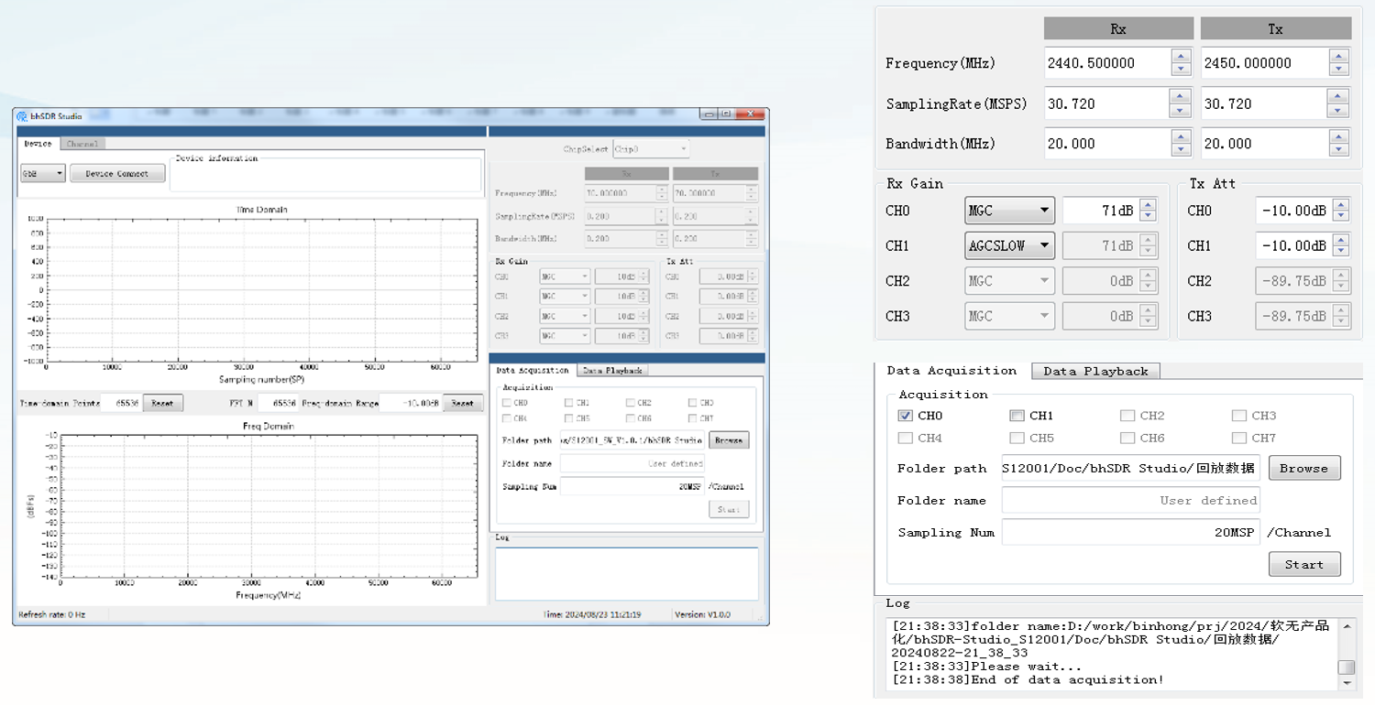This screenshot has width=1375, height=705.
Task: Open CH0 MGC dropdown in small bhSDR Studio window
Action: click(x=565, y=277)
